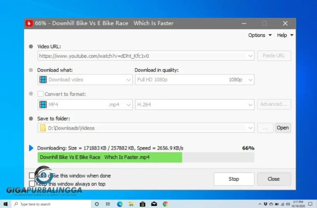Click the blue play arrow beside Downloading status
The height and width of the screenshot is (208, 317).
point(31,148)
